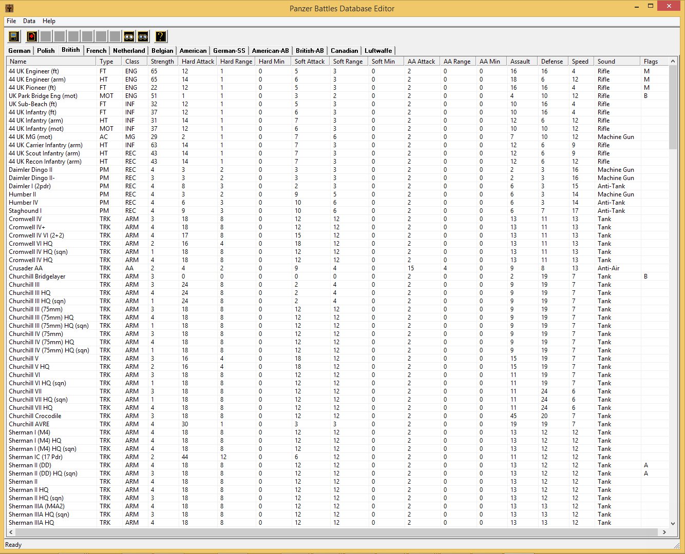This screenshot has width=685, height=554.
Task: Switch to the American tab
Action: (193, 51)
